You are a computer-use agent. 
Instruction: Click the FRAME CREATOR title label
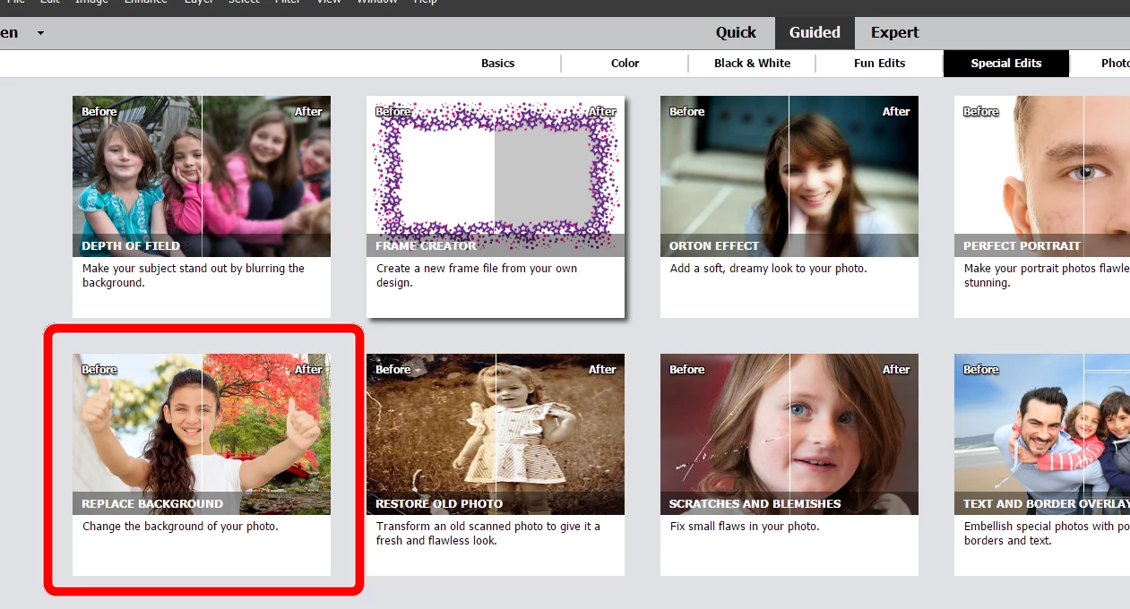[x=427, y=245]
